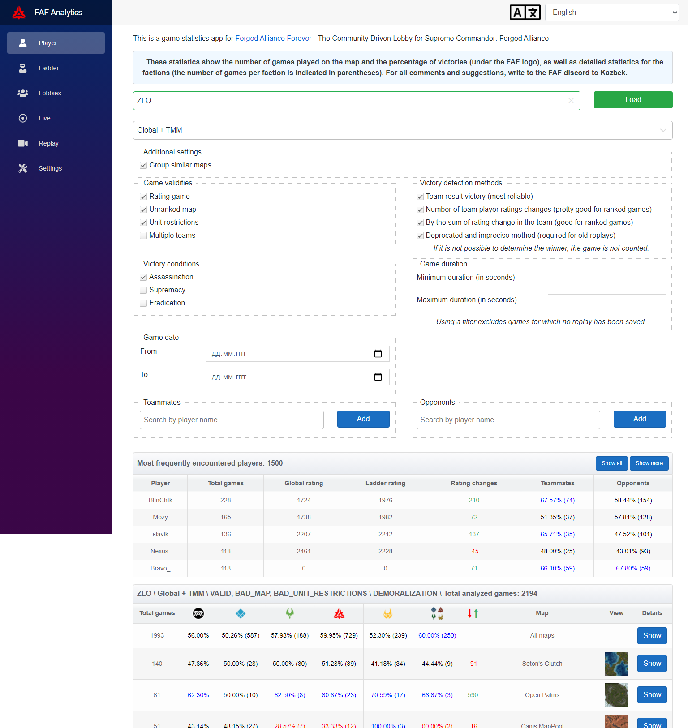Open the Lobbies sidebar menu item
This screenshot has width=688, height=728.
(56, 93)
